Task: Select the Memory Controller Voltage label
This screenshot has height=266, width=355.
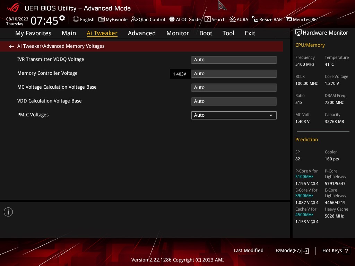Action: (x=47, y=73)
